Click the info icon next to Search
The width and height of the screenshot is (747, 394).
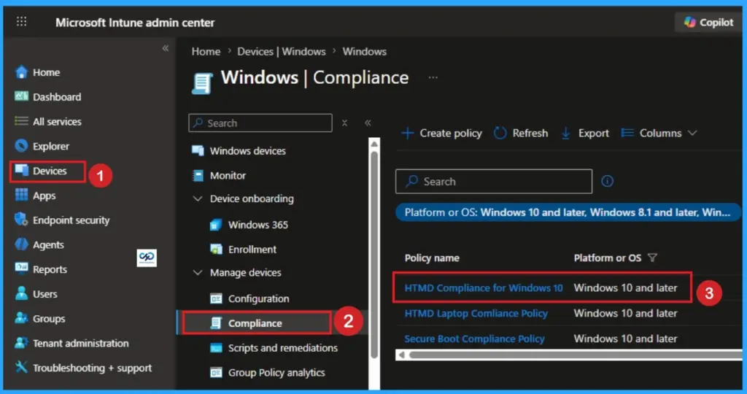pos(607,181)
